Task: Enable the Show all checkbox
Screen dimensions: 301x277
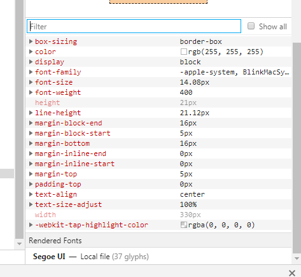Action: click(x=251, y=26)
